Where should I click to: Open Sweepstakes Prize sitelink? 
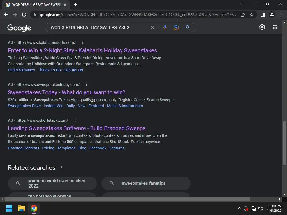coord(24,106)
